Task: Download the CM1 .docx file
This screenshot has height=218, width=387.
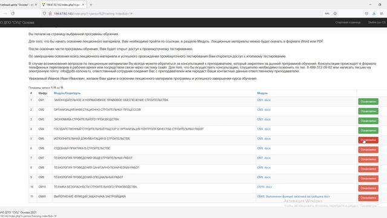Action: coord(264,100)
